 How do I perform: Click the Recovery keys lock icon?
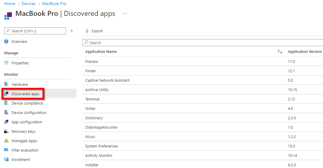pyautogui.click(x=6, y=131)
